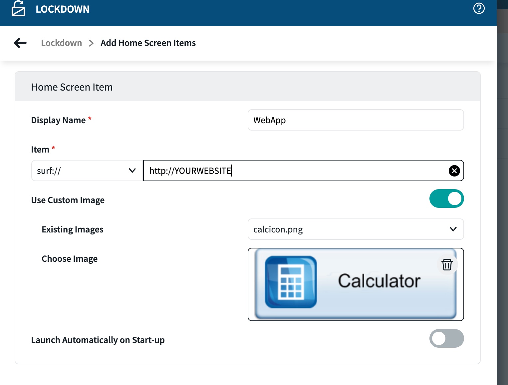Image resolution: width=508 pixels, height=385 pixels.
Task: Enable Launch Automatically on Start-up
Action: click(446, 339)
